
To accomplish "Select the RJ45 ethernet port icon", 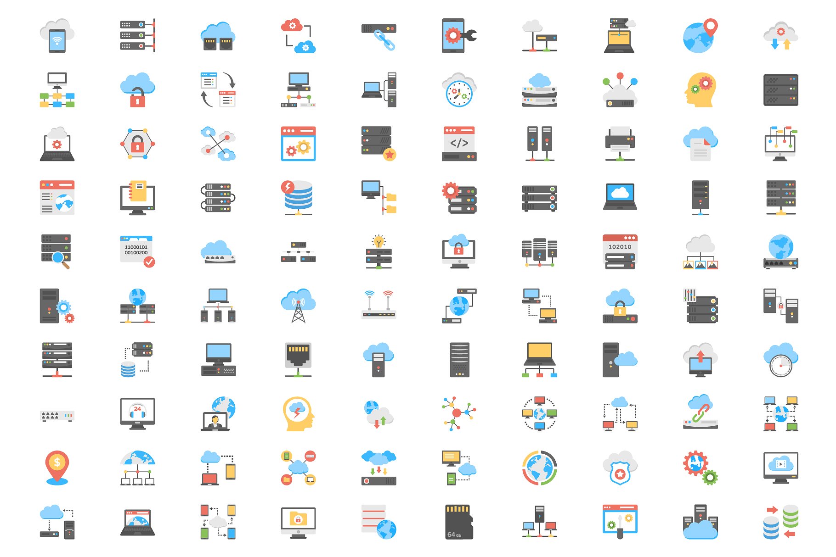I will [x=298, y=360].
